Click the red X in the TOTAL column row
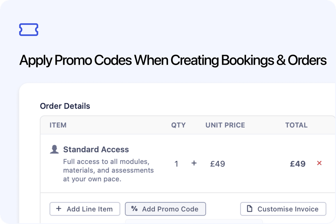The width and height of the screenshot is (336, 224). [319, 164]
